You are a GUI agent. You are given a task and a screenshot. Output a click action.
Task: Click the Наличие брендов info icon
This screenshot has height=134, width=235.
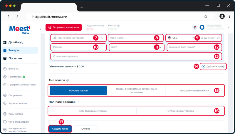[x=78, y=102]
